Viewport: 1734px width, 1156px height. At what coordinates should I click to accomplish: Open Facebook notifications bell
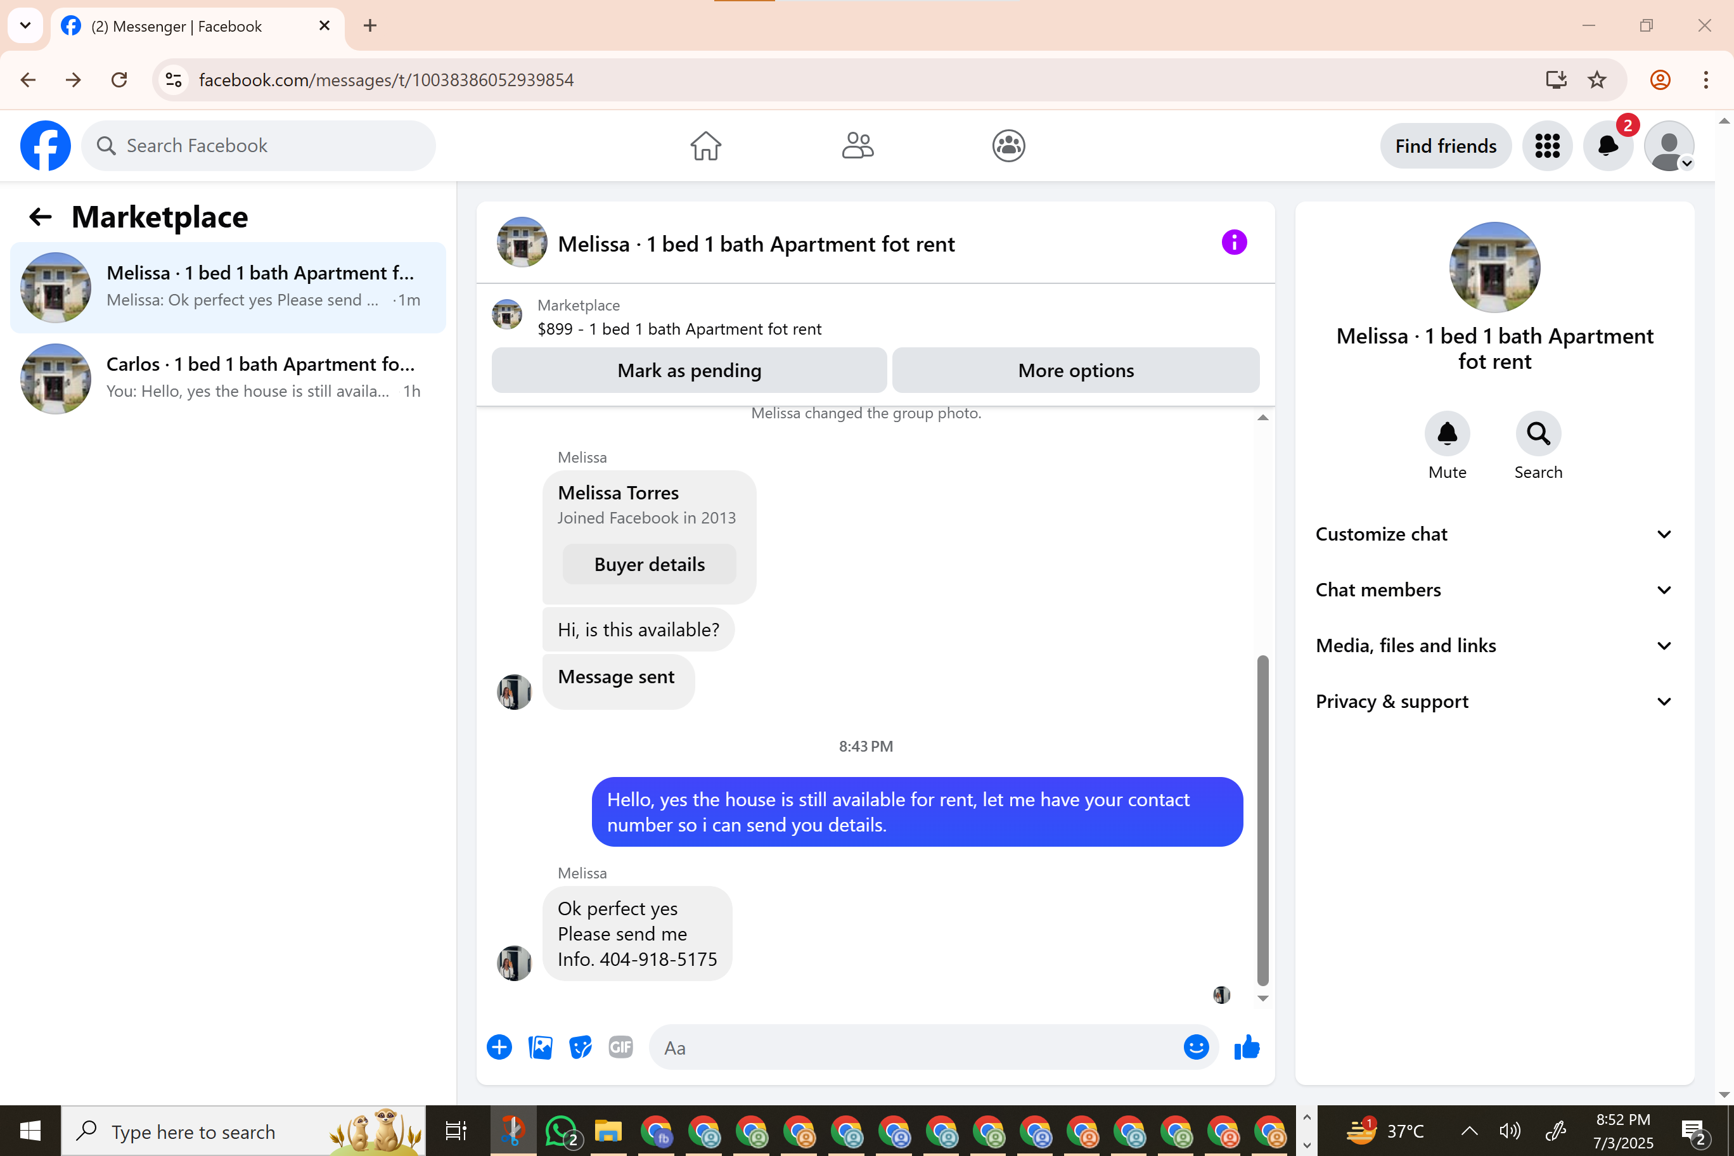[1607, 146]
